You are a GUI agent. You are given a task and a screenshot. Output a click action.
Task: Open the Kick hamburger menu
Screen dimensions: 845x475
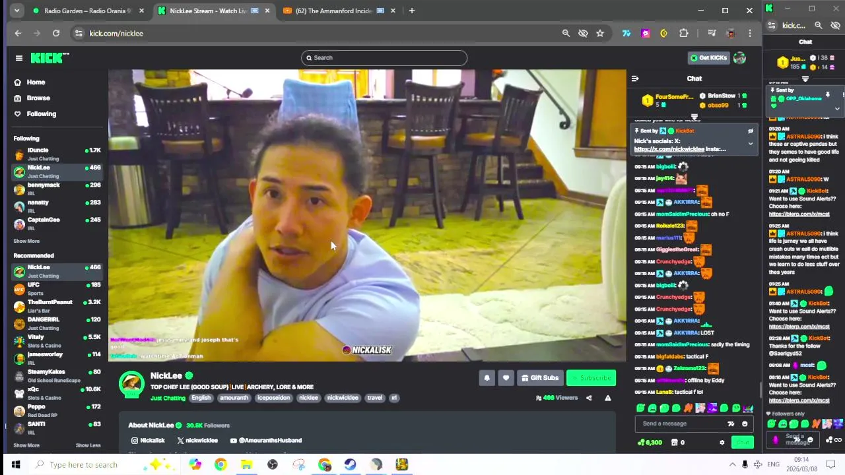pos(19,58)
